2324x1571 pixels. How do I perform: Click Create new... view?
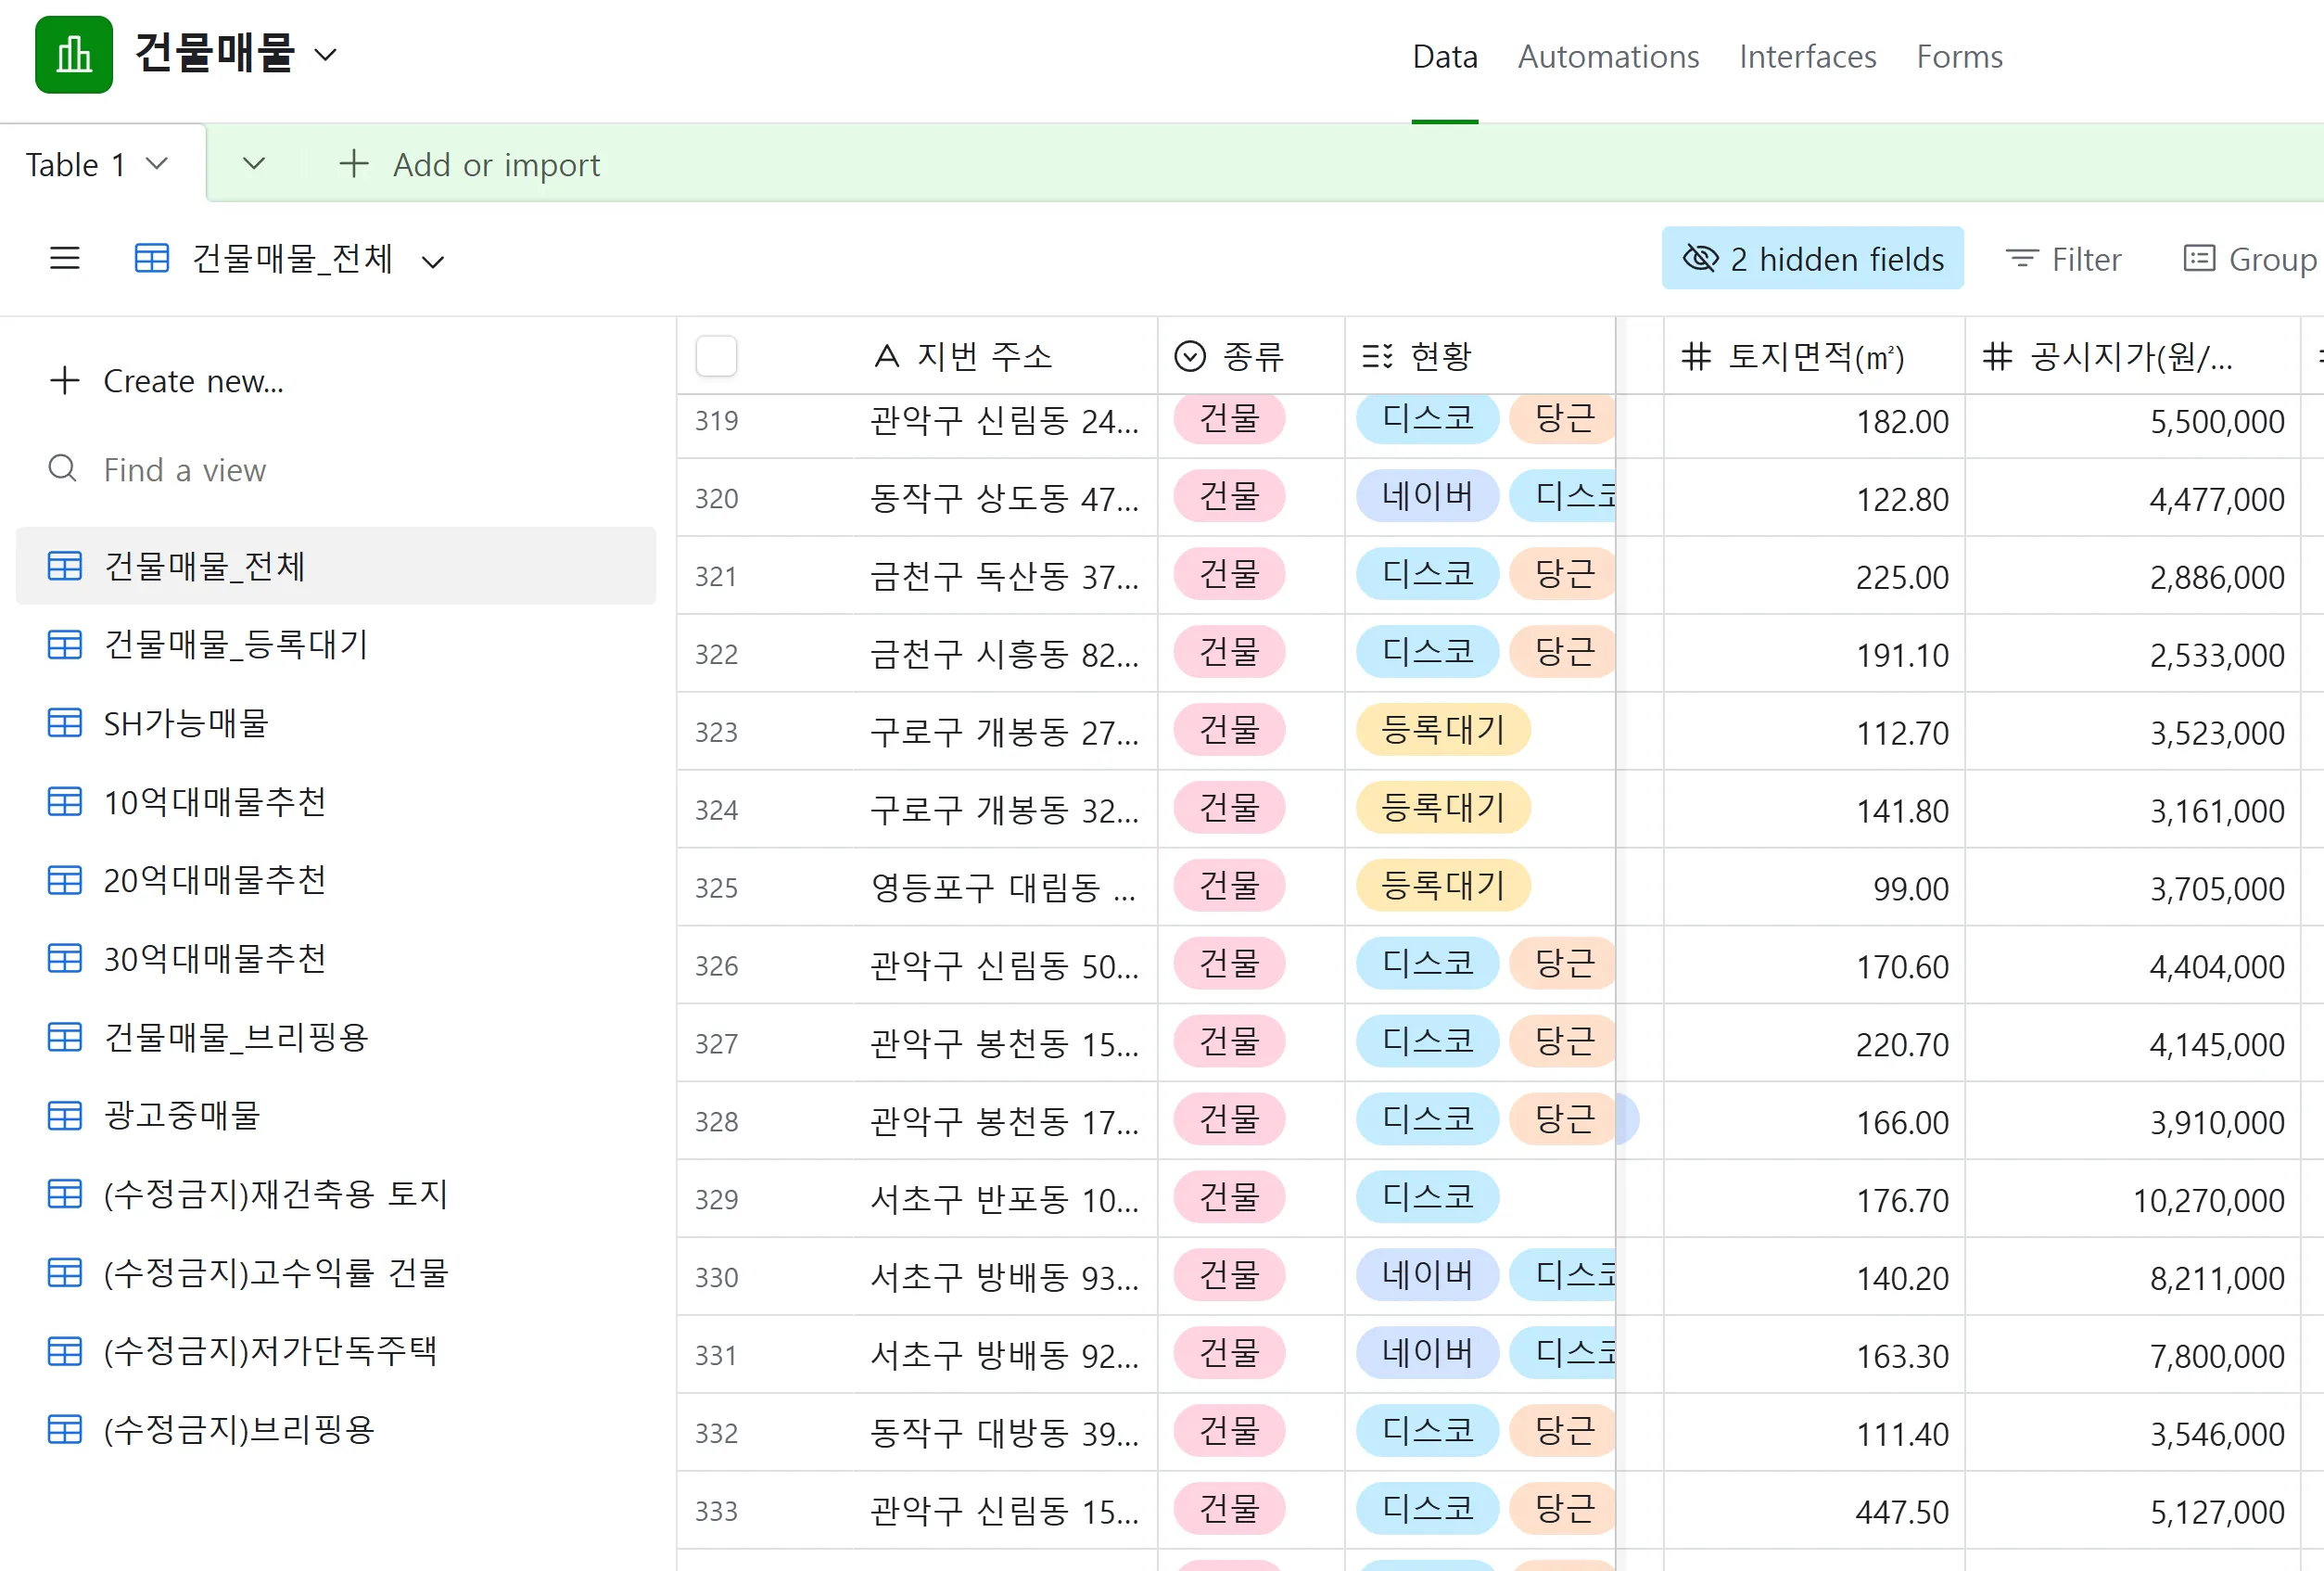pos(167,381)
